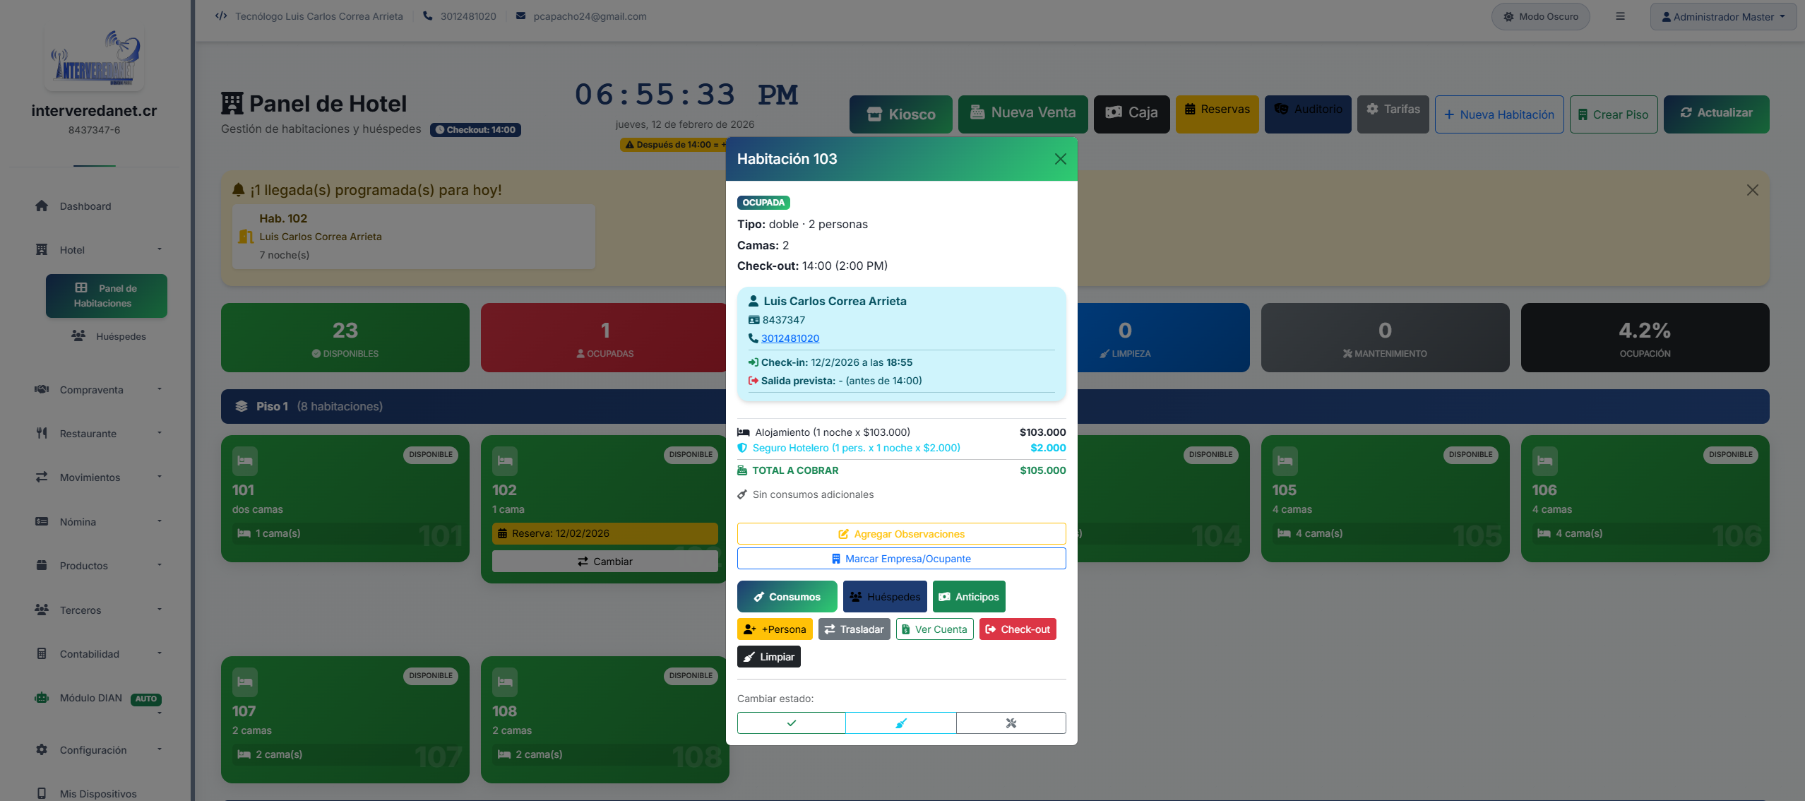Click the broom cleaning state icon
The height and width of the screenshot is (801, 1805).
[900, 723]
